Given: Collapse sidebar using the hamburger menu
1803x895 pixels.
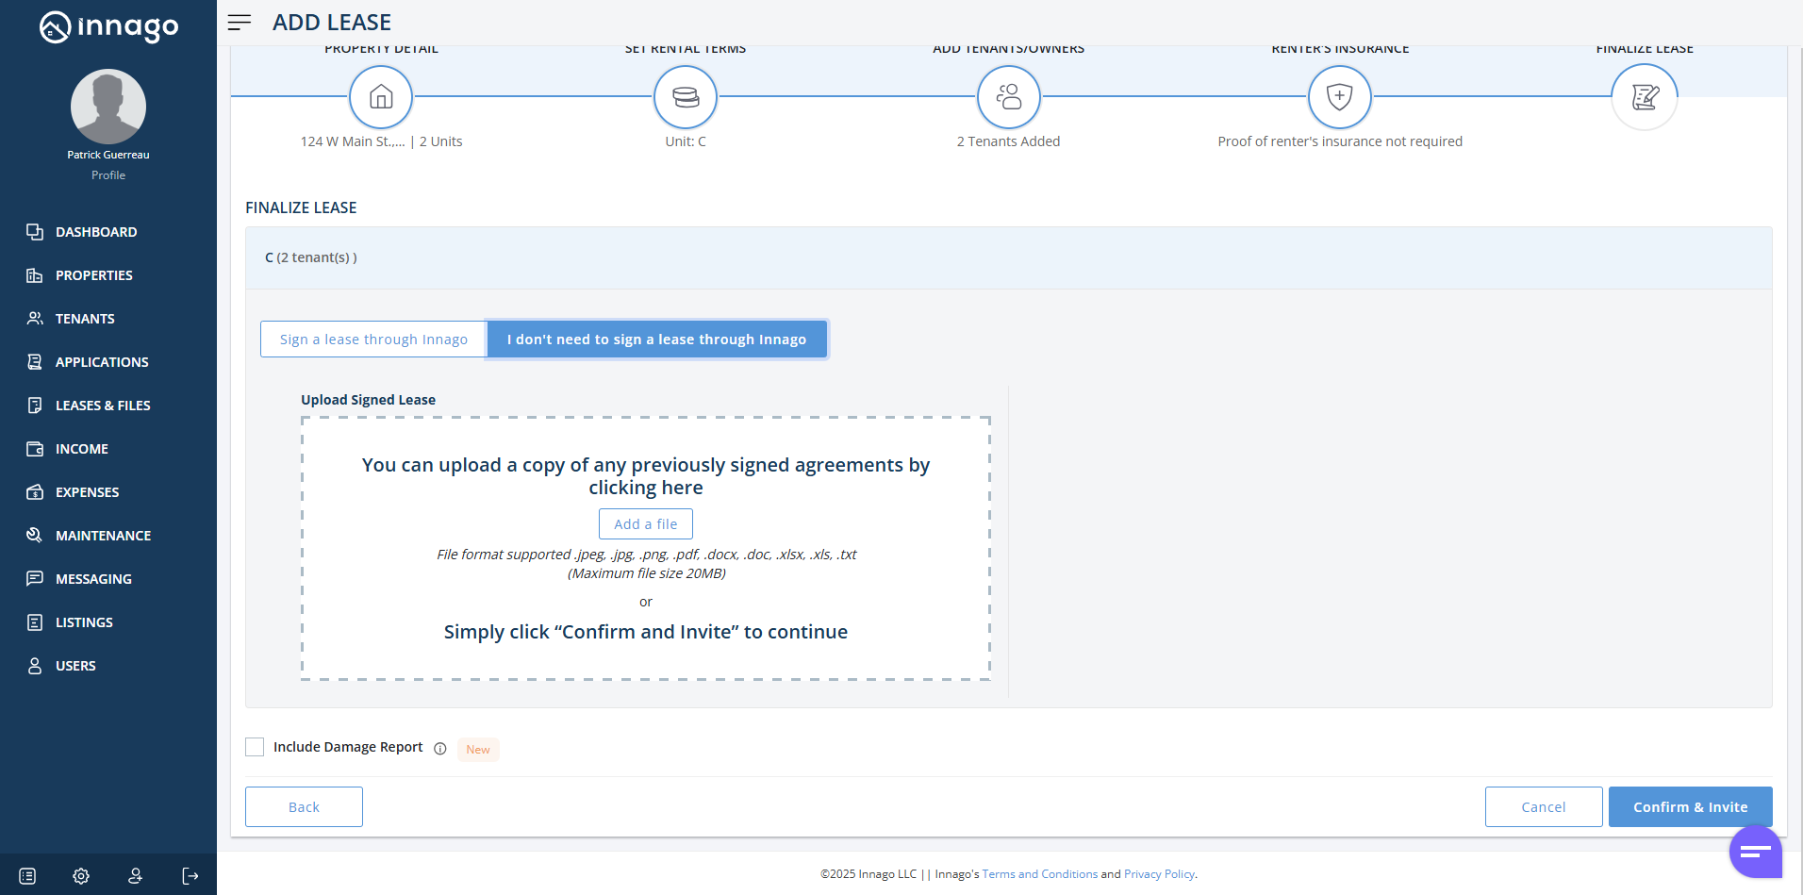Looking at the screenshot, I should click(240, 23).
